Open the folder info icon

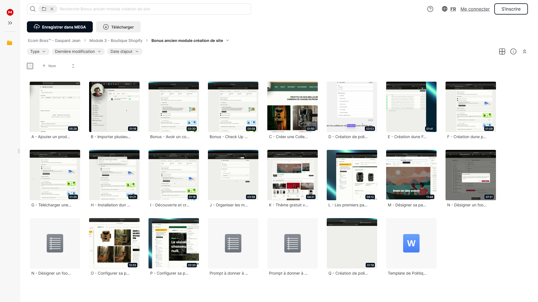click(513, 51)
